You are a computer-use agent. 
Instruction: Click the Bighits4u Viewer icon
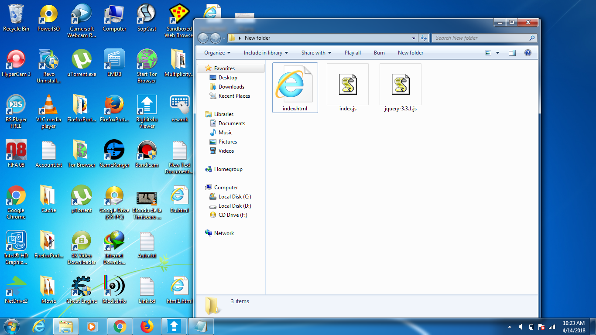(x=147, y=112)
